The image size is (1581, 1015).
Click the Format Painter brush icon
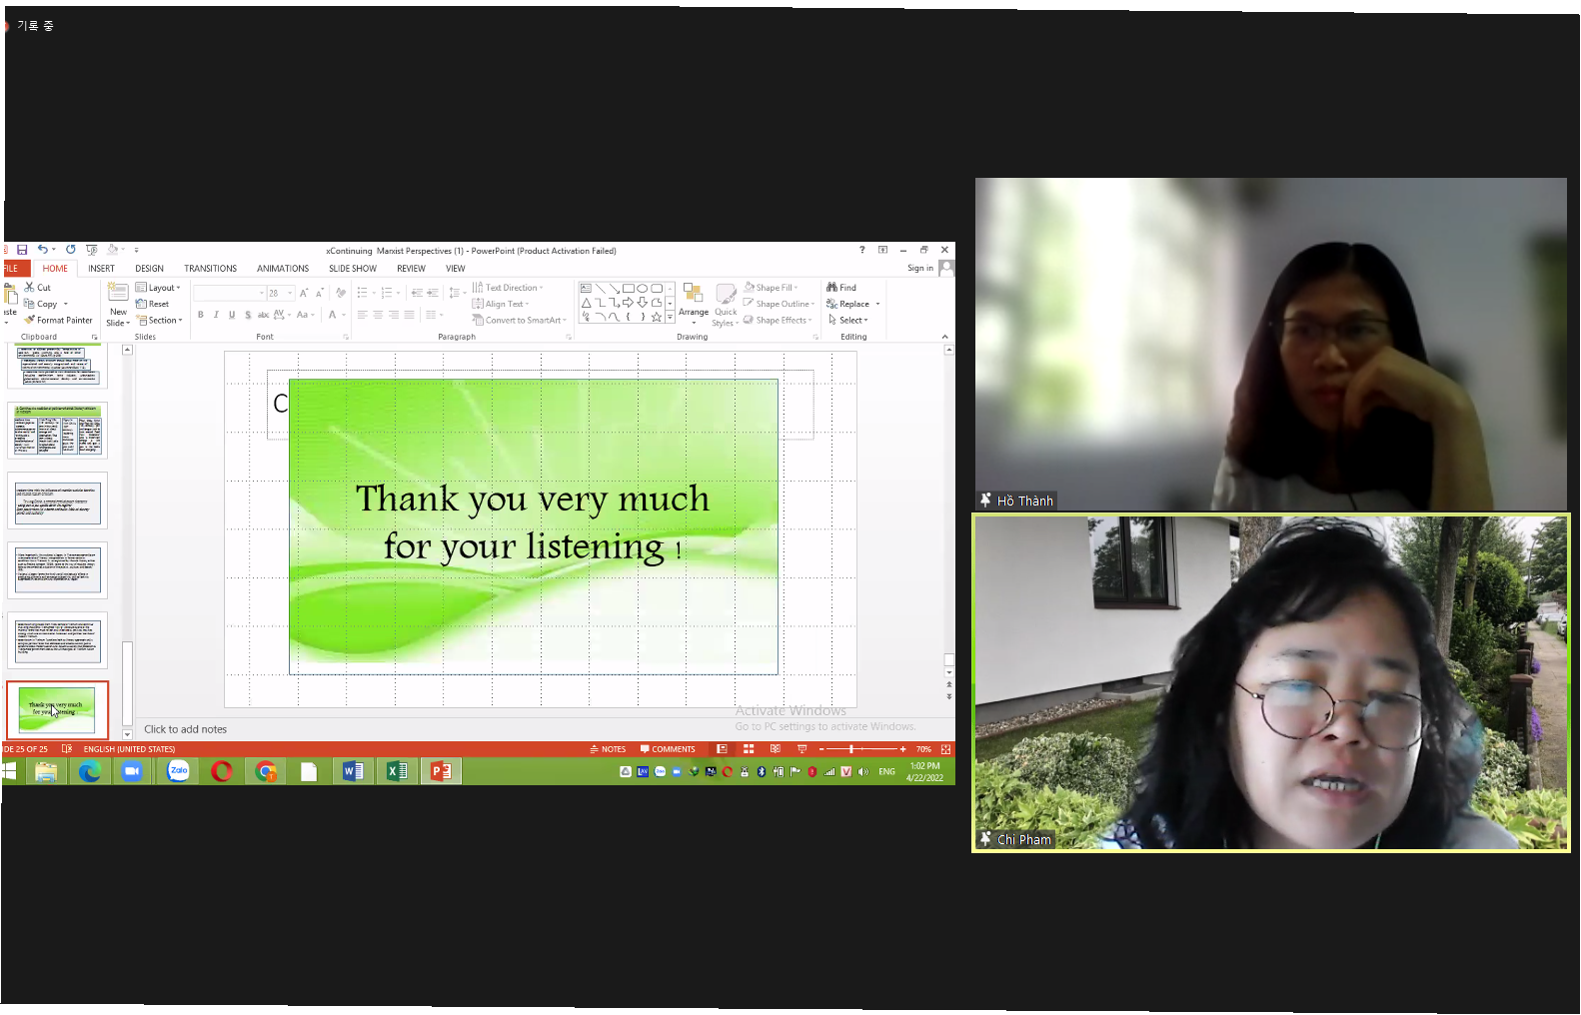coord(30,321)
